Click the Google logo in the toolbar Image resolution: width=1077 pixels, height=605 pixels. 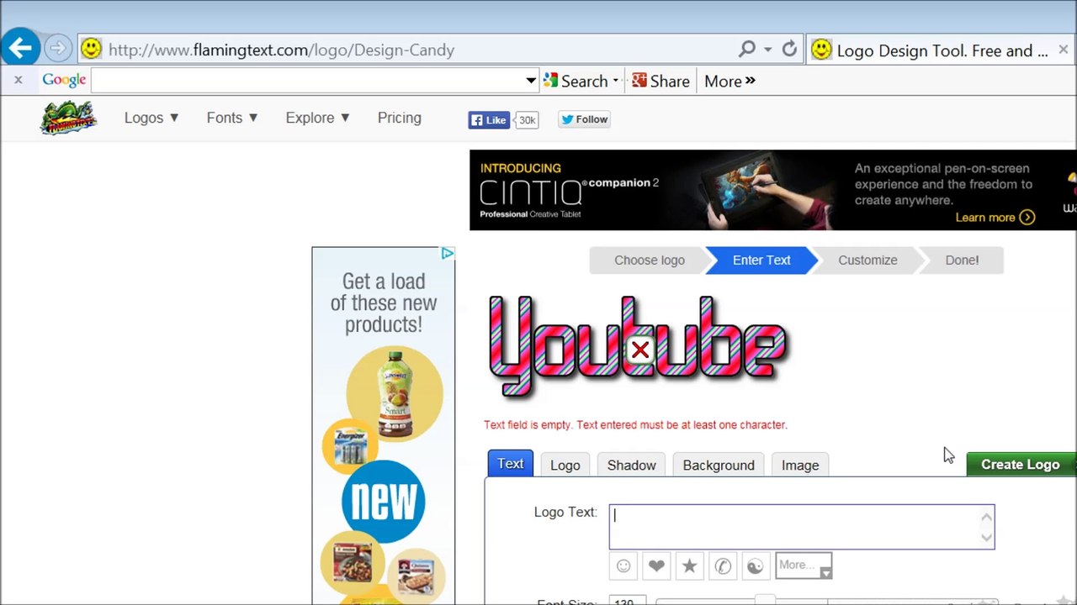point(64,81)
